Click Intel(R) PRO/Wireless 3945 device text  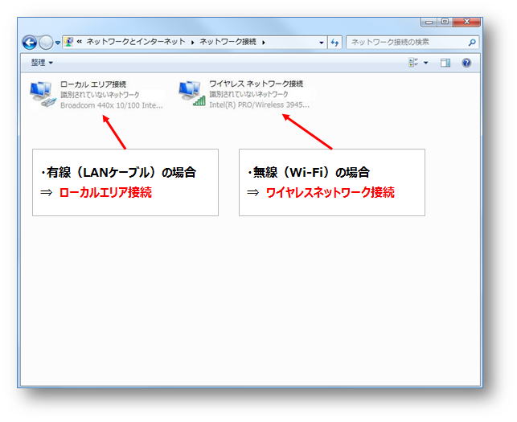[x=259, y=104]
